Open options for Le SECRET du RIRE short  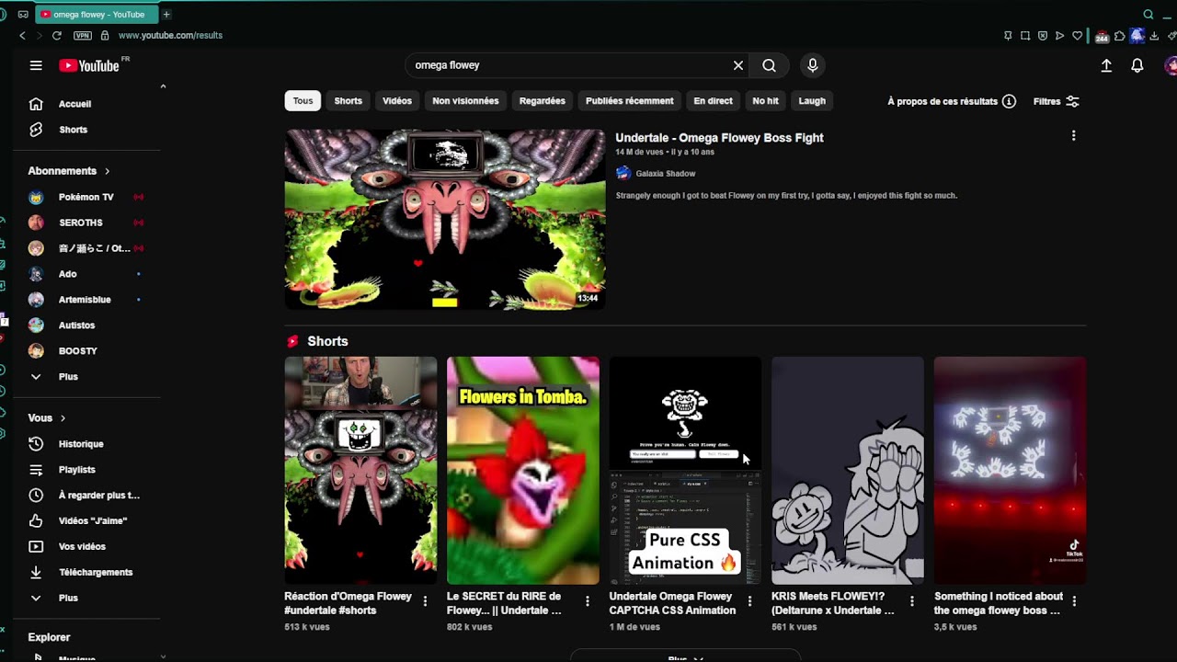click(588, 601)
